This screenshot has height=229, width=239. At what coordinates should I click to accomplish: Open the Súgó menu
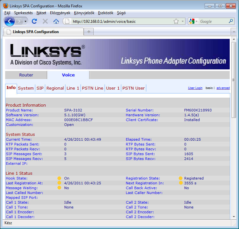[x=121, y=13]
